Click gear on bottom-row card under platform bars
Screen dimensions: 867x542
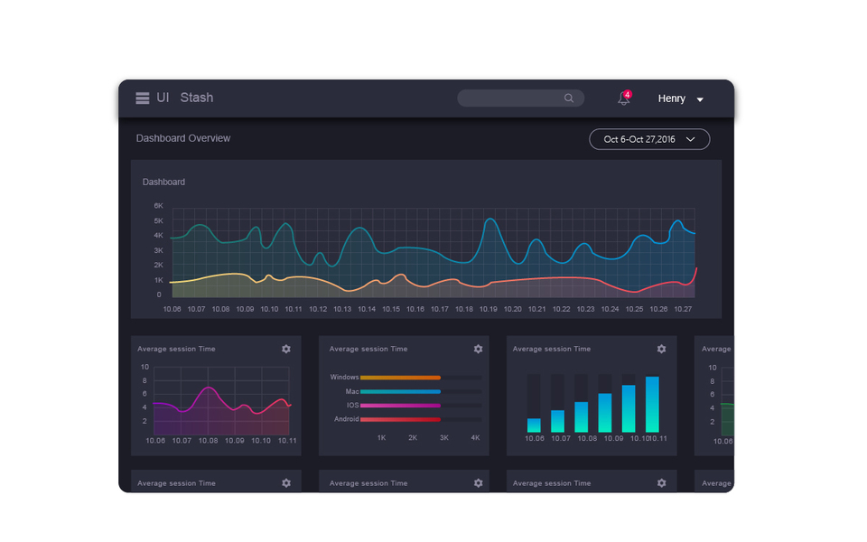[478, 482]
